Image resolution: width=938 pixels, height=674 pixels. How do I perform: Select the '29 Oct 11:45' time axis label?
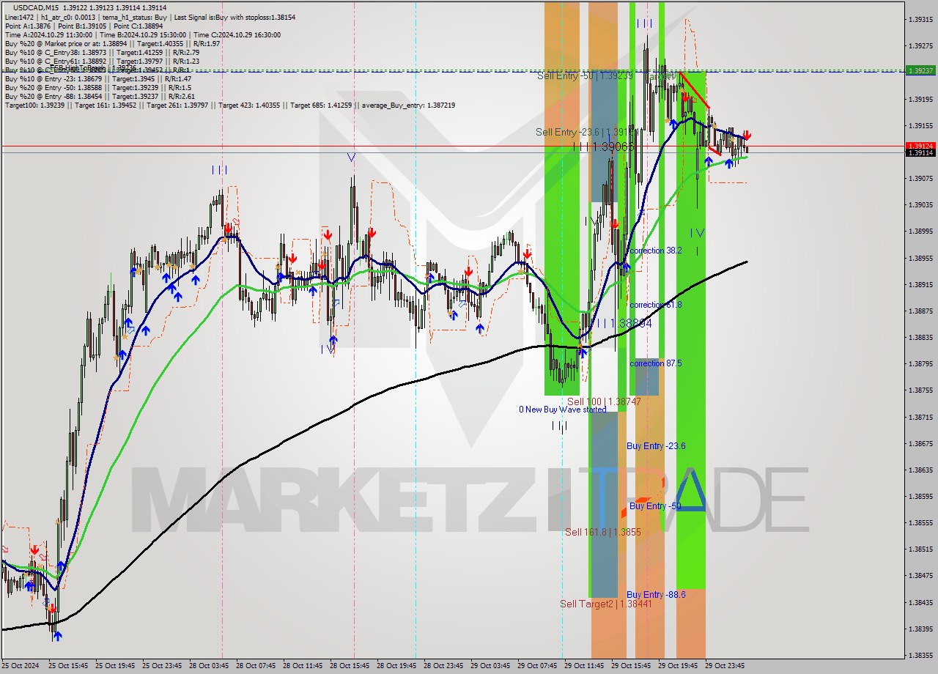[x=585, y=666]
